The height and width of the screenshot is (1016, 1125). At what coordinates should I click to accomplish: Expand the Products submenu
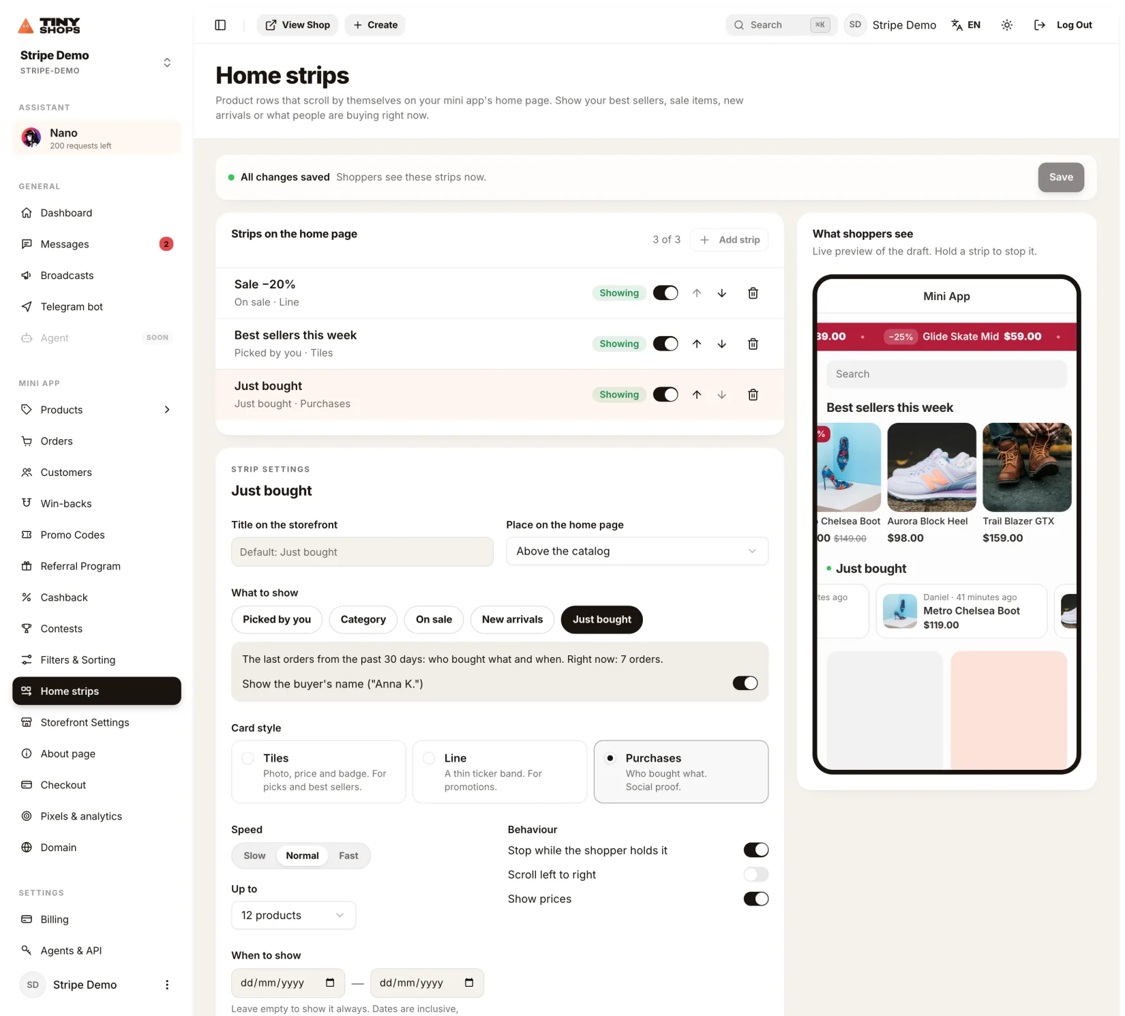[x=167, y=410]
